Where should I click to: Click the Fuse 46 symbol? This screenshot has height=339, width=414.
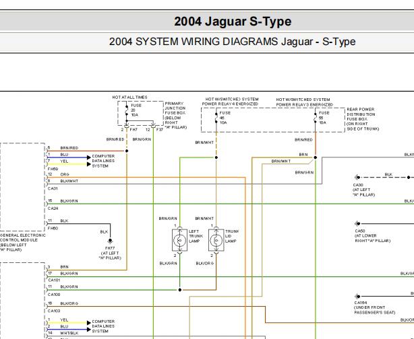(x=216, y=118)
